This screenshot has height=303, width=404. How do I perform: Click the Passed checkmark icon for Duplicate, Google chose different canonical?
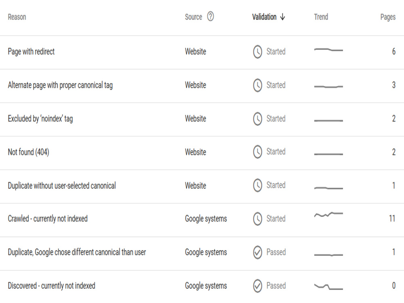pos(257,252)
